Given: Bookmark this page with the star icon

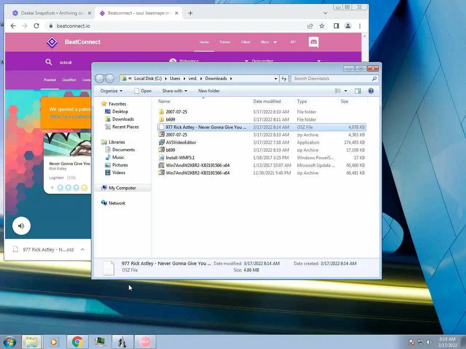Looking at the screenshot, I should click(322, 26).
